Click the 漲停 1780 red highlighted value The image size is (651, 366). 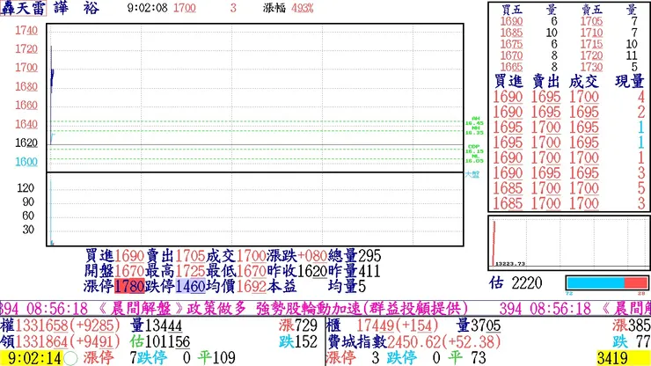tap(129, 286)
